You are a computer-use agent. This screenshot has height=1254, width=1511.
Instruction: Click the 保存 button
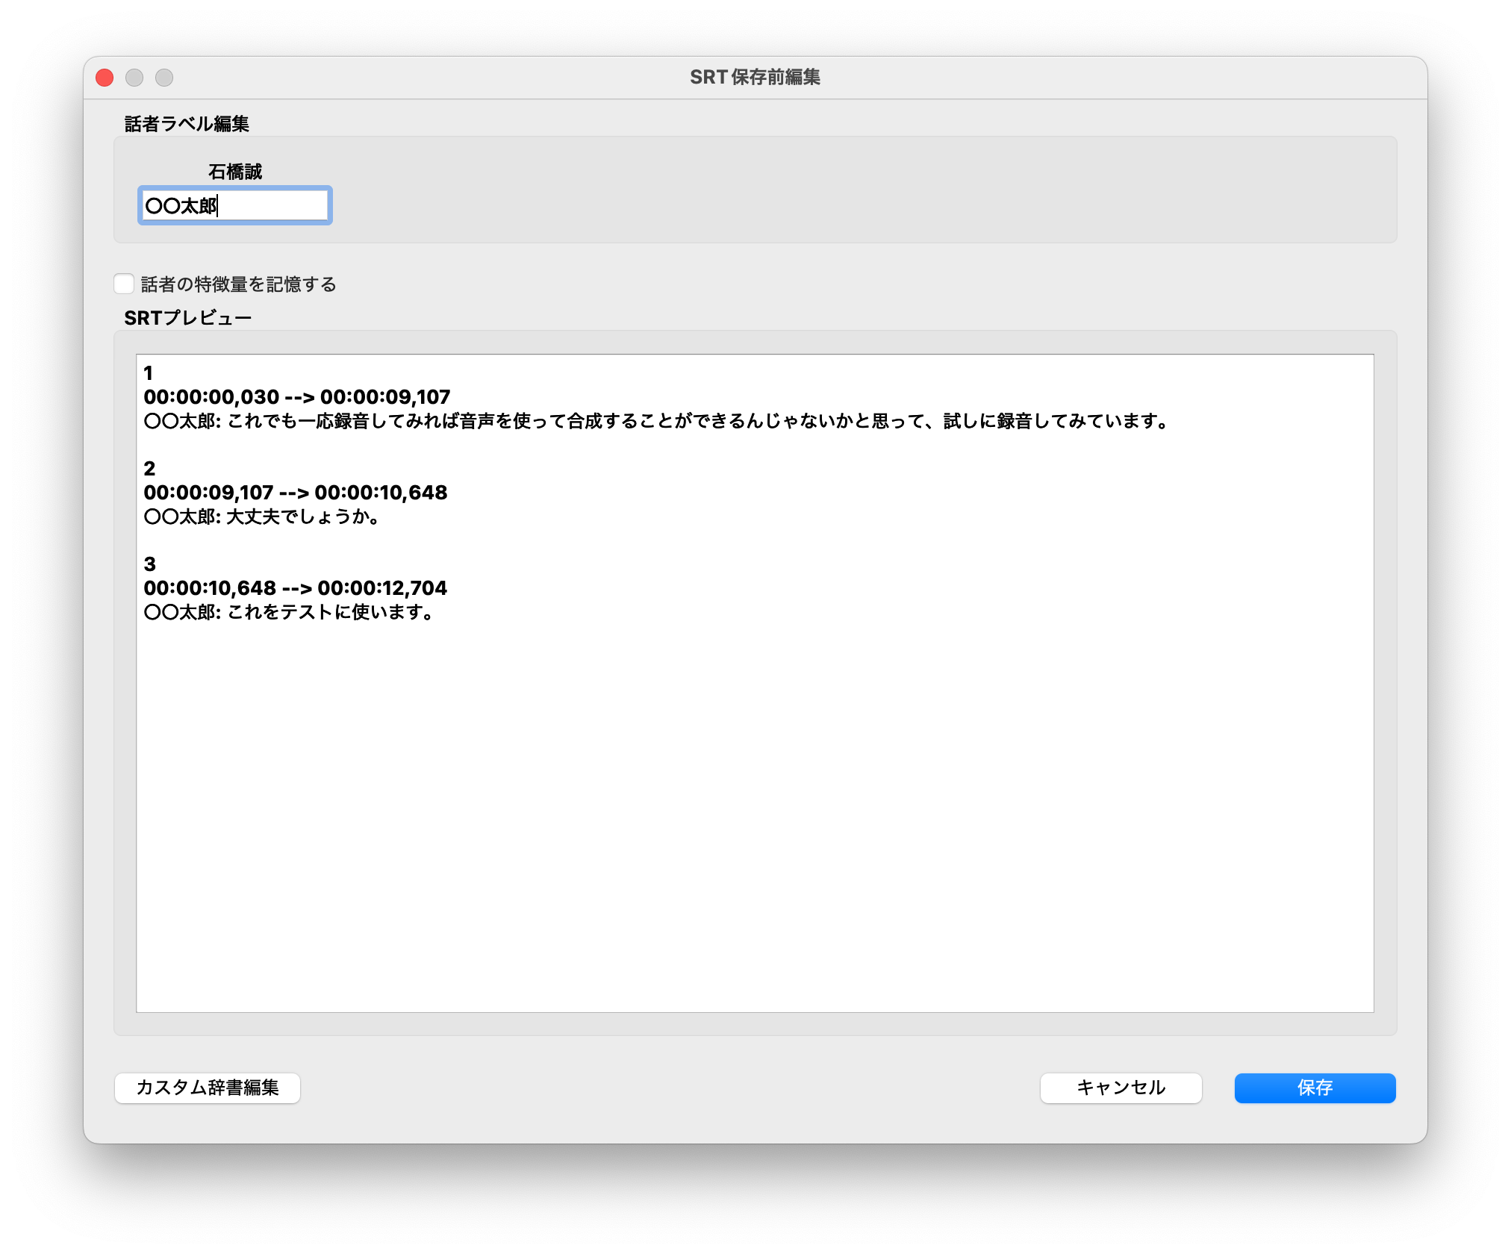click(x=1315, y=1088)
